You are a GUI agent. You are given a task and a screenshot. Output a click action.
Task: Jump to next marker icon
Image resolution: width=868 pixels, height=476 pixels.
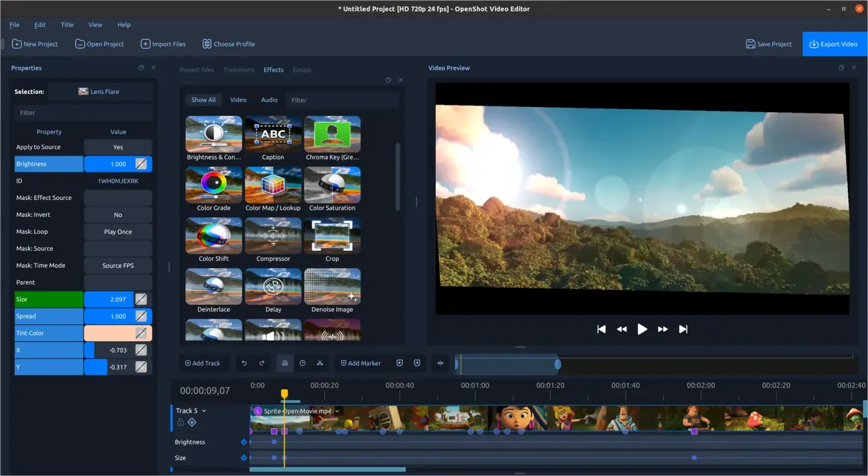[x=417, y=363]
